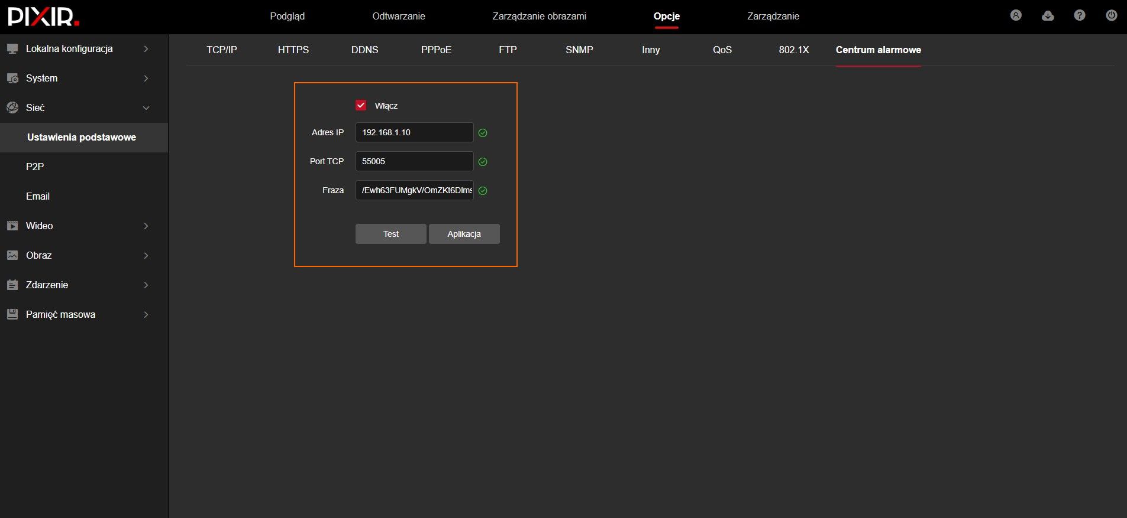Screen dimensions: 1127x518
Task: Click the Obraz picture icon in sidebar
Action: (x=12, y=255)
